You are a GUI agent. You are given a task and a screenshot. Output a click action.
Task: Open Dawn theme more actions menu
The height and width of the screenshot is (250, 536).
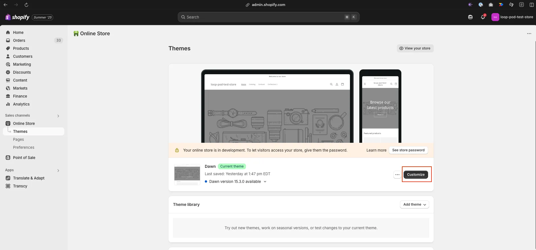397,175
